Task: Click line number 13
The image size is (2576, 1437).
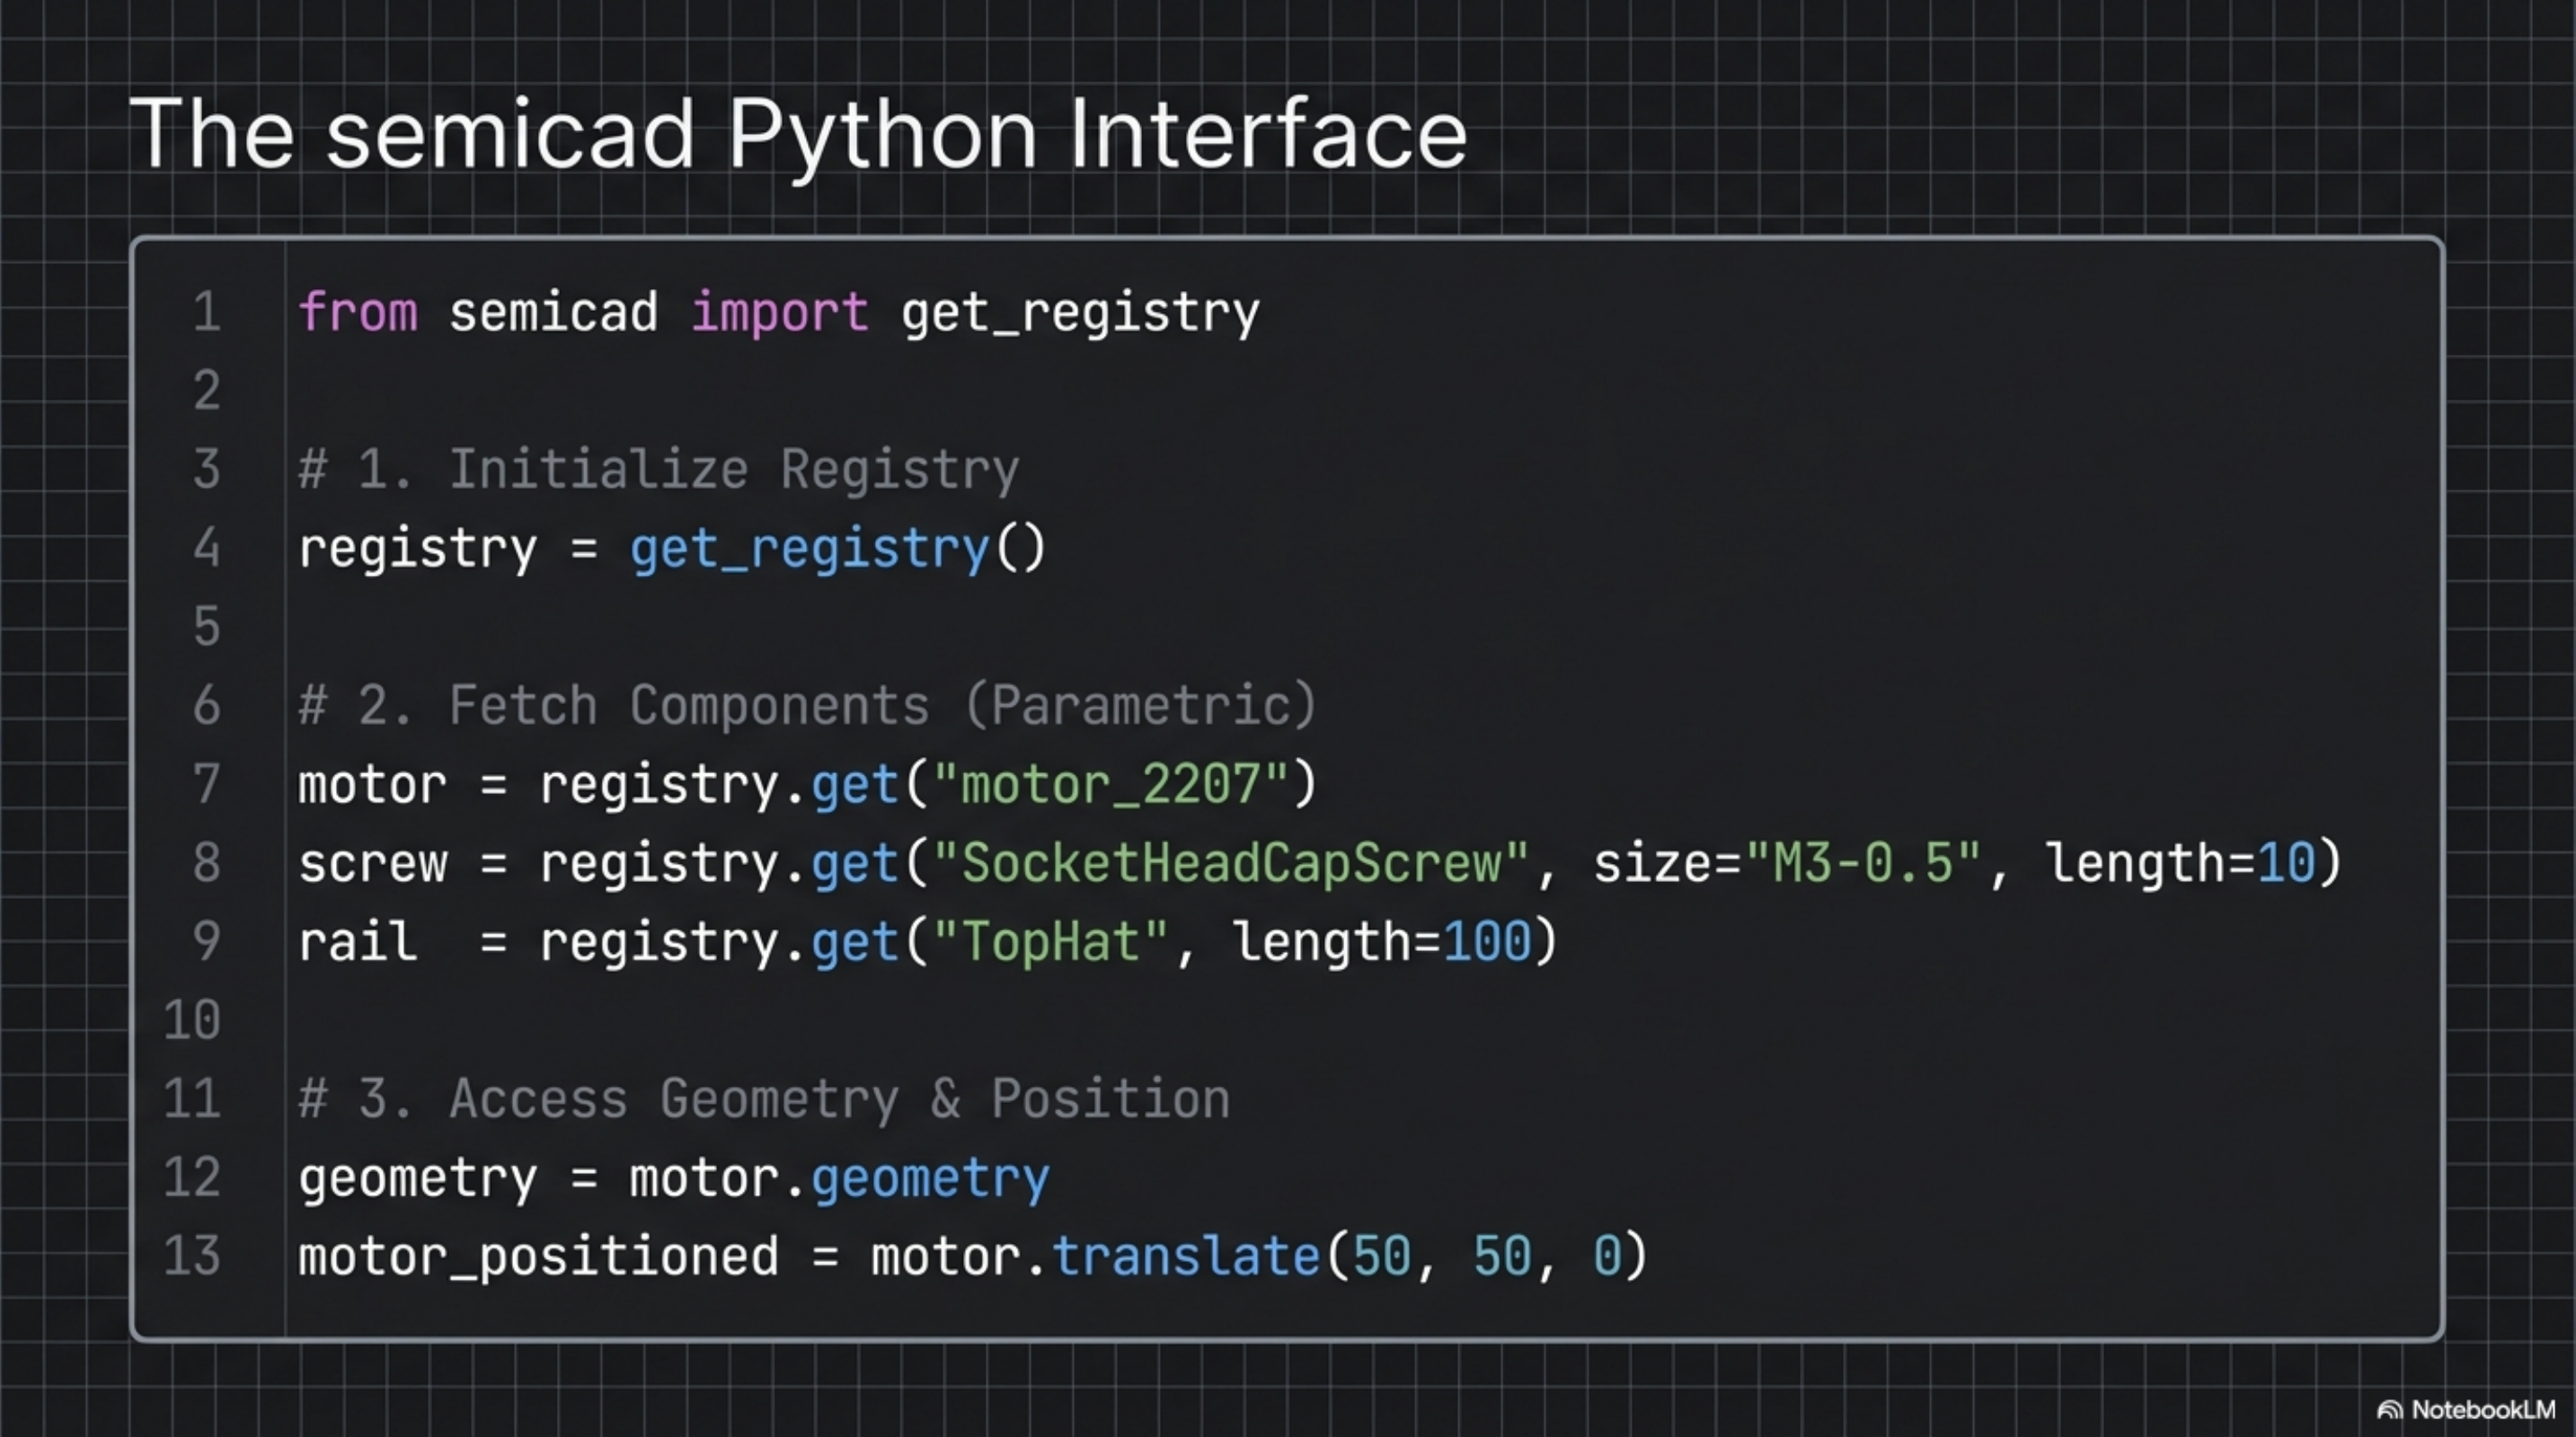Action: [x=194, y=1255]
